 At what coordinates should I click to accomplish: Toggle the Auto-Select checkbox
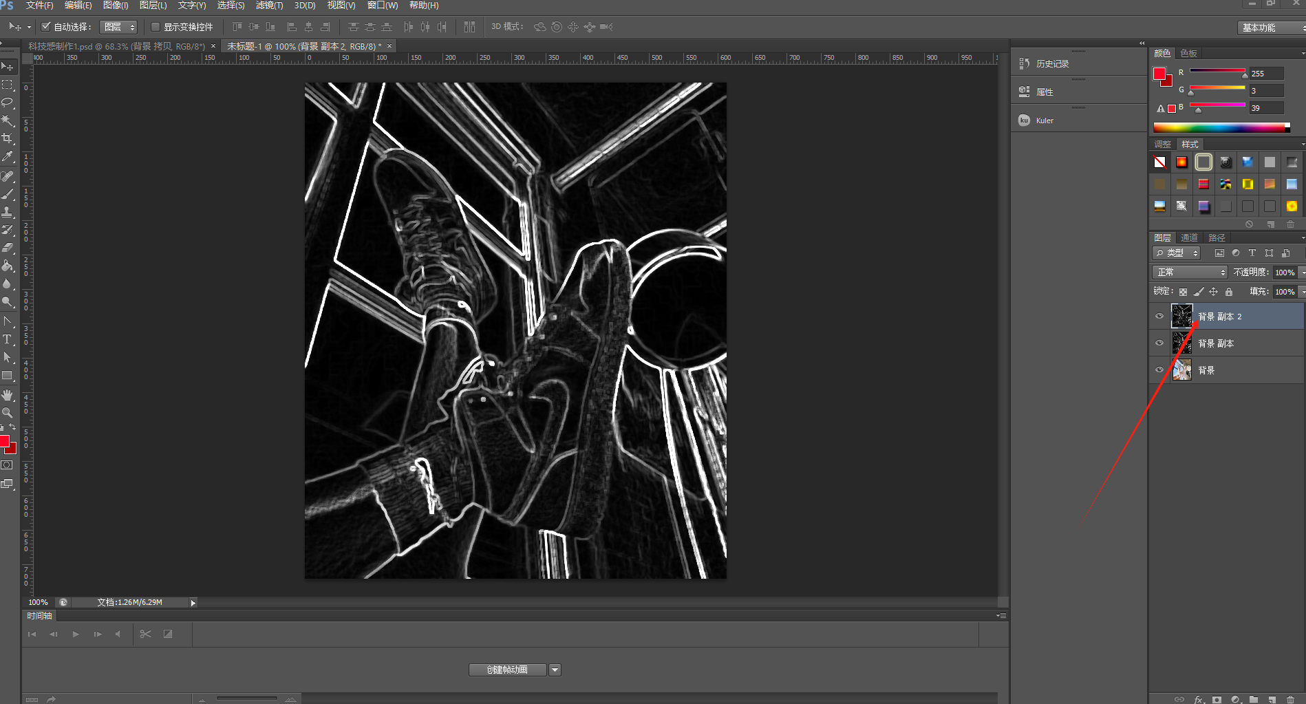[x=46, y=27]
